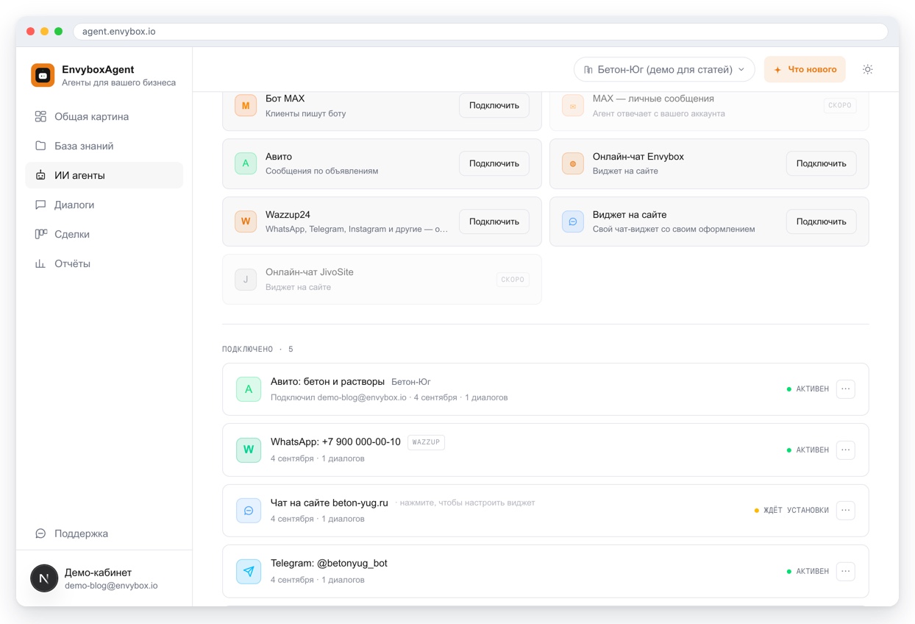915x624 pixels.
Task: Click Авито: бетон и растворы title
Action: pos(327,382)
